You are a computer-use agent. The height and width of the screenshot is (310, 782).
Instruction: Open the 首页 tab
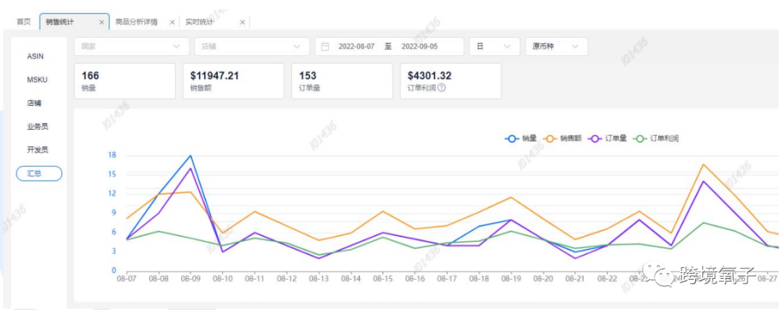click(23, 22)
